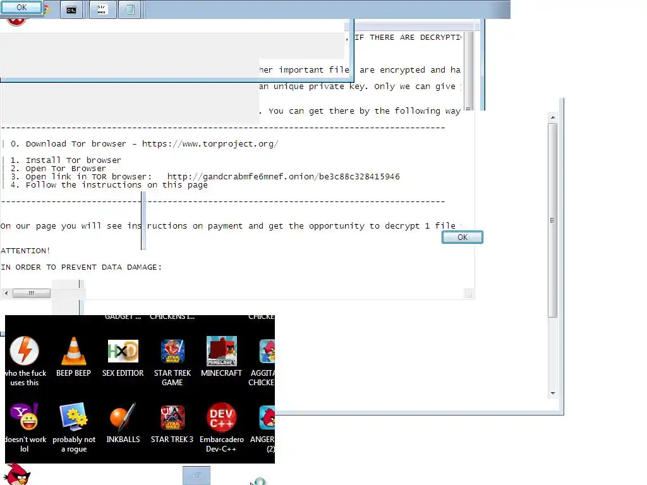Open the Notepad taskbar button
This screenshot has width=647, height=485.
coord(130,9)
